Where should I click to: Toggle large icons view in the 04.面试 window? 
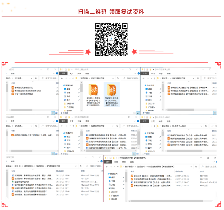(x=56, y=154)
